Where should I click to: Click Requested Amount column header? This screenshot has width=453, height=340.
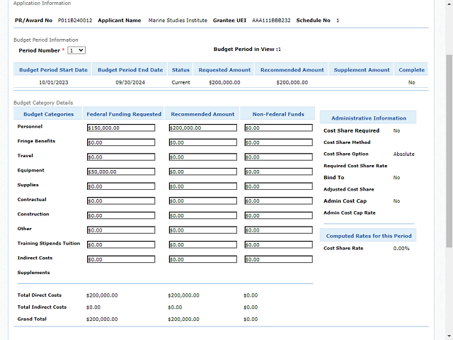click(x=224, y=70)
